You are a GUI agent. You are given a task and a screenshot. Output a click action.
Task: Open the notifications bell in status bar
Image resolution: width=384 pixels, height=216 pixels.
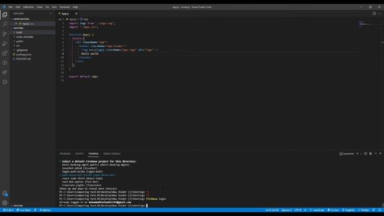pos(380,210)
